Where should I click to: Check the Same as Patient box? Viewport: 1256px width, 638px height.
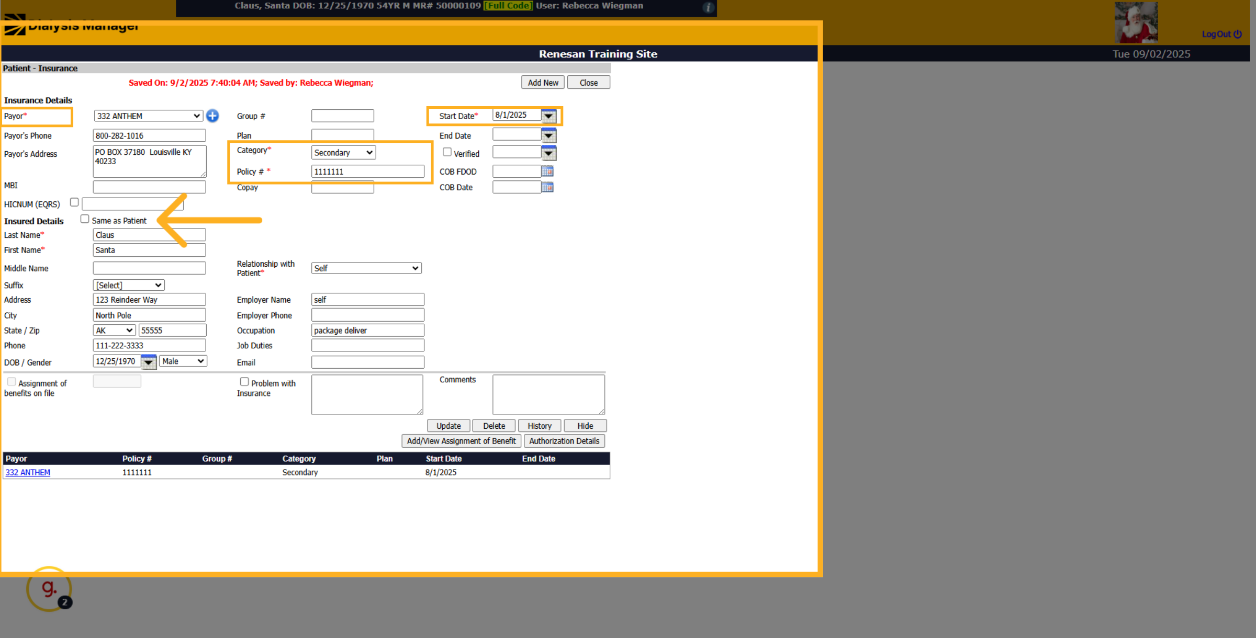click(x=85, y=219)
